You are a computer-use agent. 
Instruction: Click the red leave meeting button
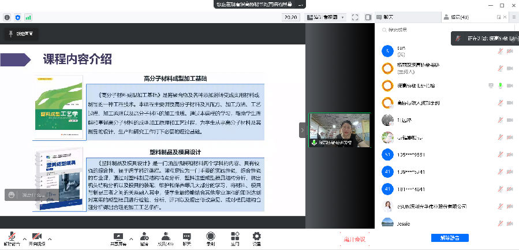(x=354, y=238)
